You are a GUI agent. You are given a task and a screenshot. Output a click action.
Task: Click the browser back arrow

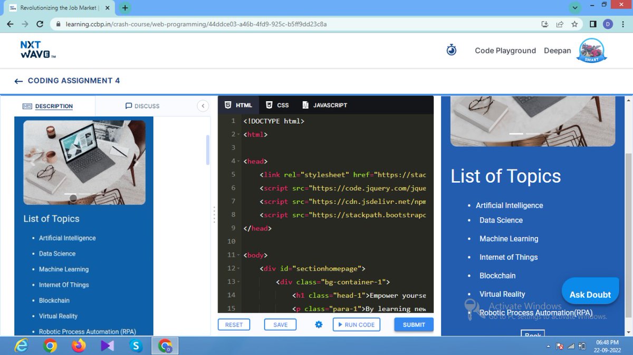[10, 24]
